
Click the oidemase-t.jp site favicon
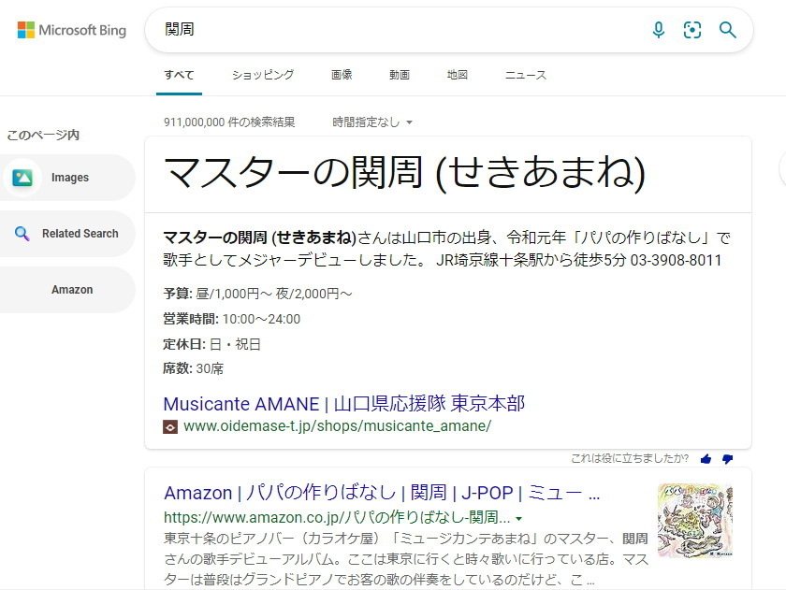point(170,426)
